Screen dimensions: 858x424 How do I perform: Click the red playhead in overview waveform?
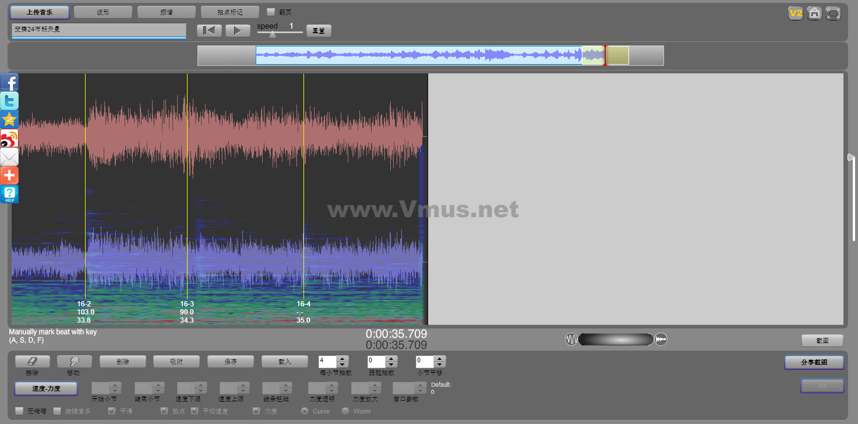605,55
